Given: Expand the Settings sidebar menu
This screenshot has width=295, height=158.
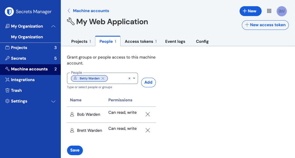Looking at the screenshot, I should 53,101.
